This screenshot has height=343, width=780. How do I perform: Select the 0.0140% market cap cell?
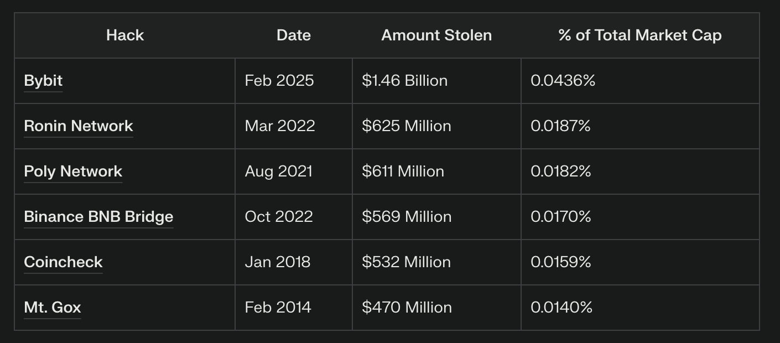pyautogui.click(x=561, y=308)
